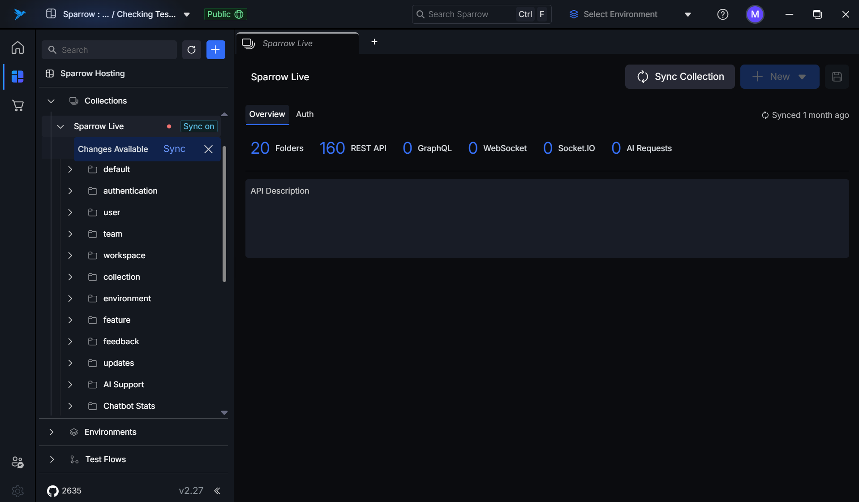Click the Sync Collection button
Screen dimensions: 859x502
point(679,77)
